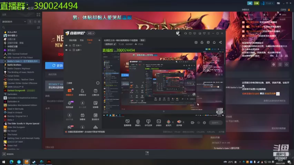This screenshot has height=165, width=294.
Task: Open the 读弹幕 read-danmaku tool
Action: (96, 104)
